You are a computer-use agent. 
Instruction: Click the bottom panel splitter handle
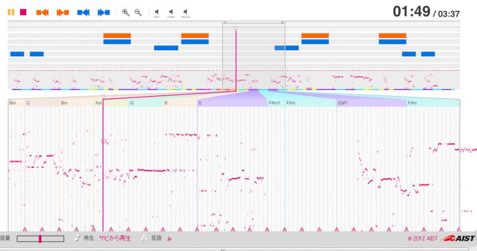[x=223, y=250]
